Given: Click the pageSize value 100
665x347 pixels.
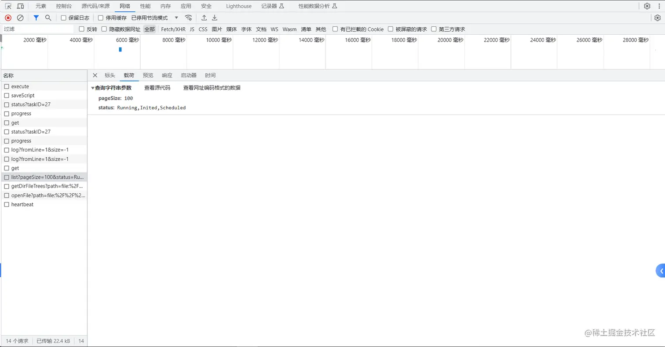Looking at the screenshot, I should coord(128,98).
